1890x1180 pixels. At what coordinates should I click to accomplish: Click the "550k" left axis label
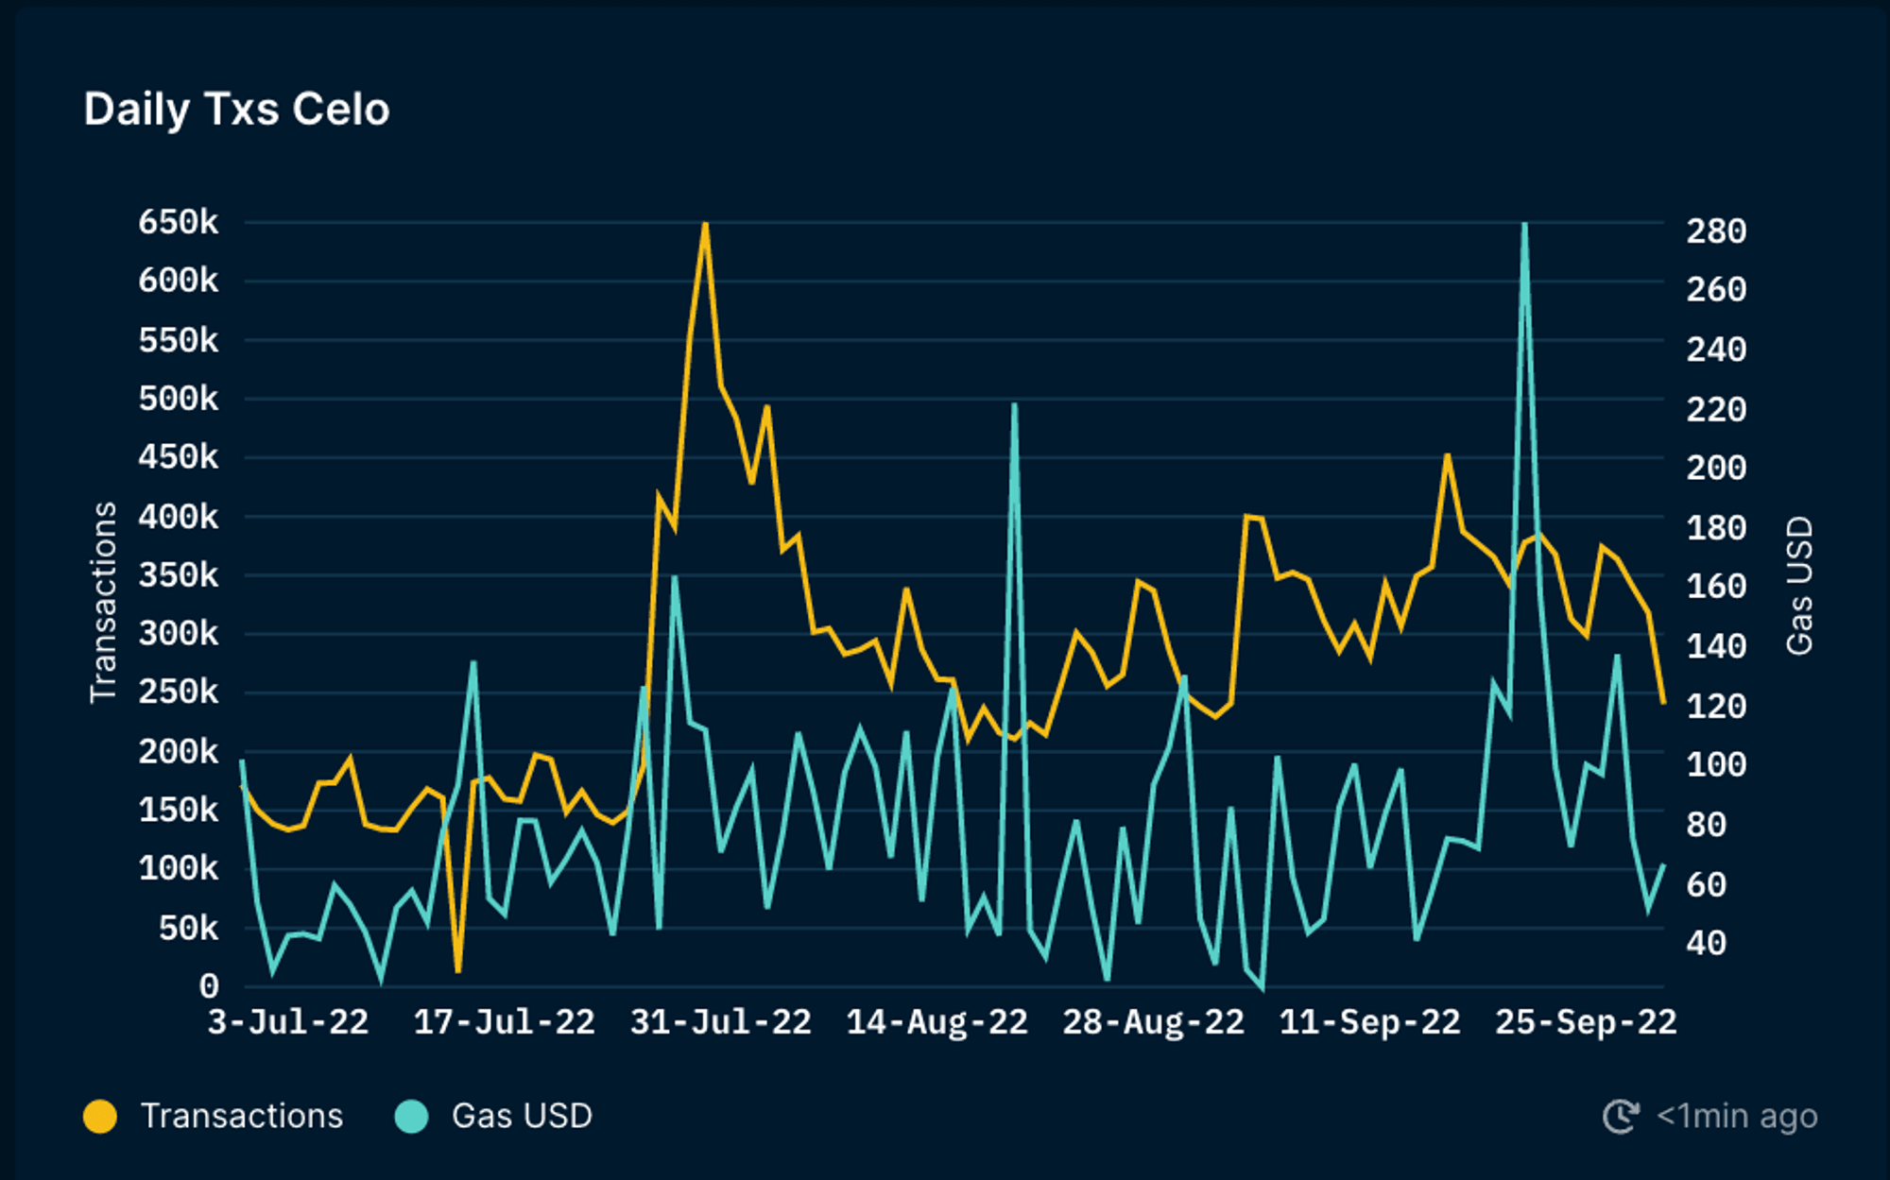click(179, 340)
